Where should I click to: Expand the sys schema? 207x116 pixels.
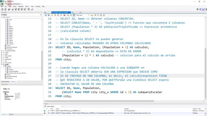coord(2,61)
